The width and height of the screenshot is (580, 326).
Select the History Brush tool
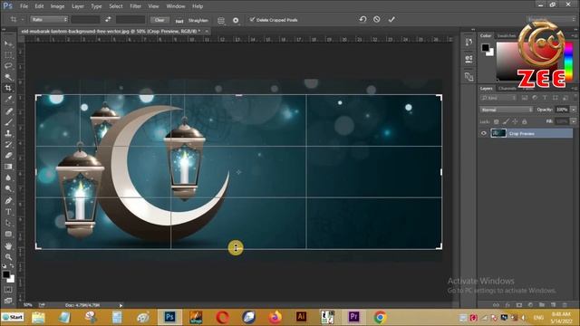[8, 145]
